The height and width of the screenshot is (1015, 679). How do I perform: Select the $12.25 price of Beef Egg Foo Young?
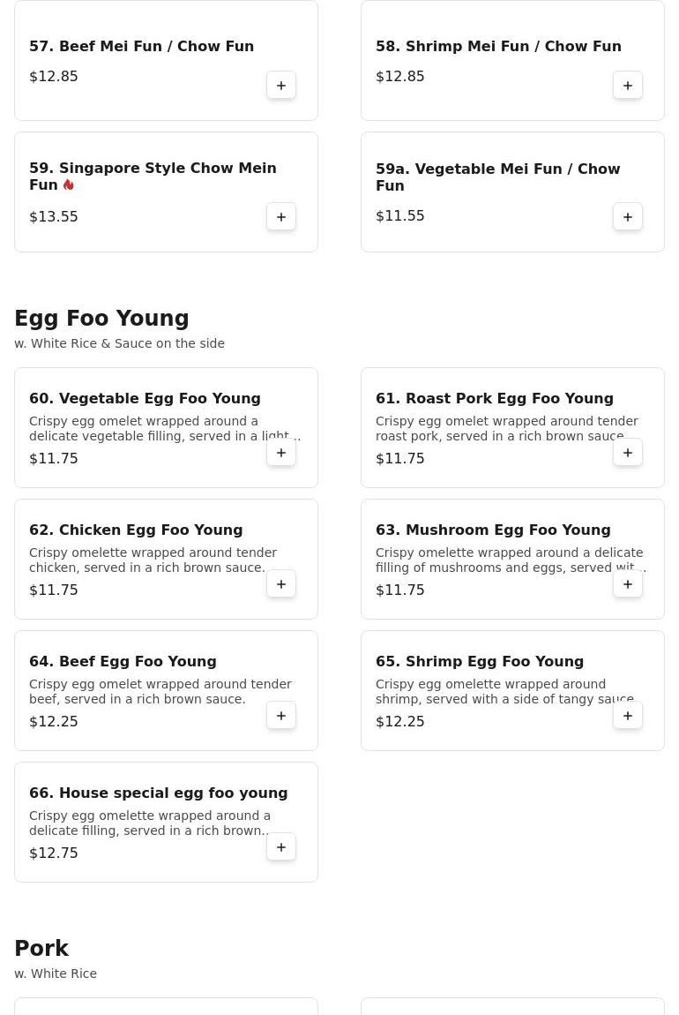pyautogui.click(x=54, y=721)
